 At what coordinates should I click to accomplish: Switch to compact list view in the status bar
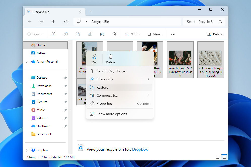pos(218,157)
